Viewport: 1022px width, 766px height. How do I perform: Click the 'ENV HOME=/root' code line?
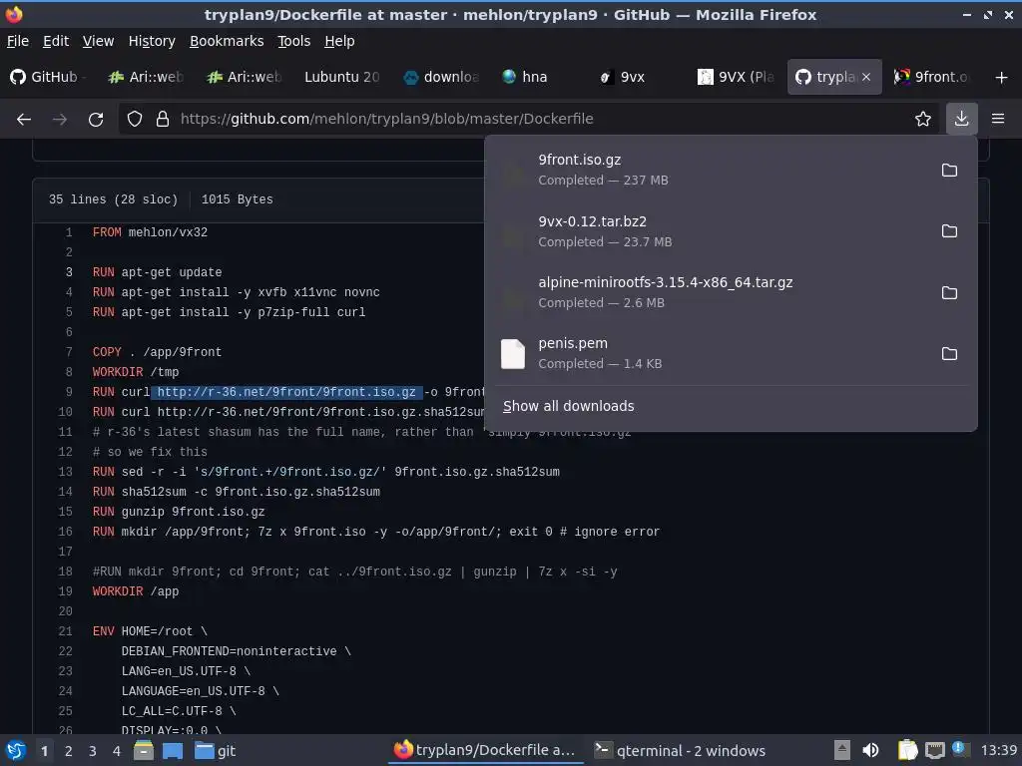(x=150, y=631)
